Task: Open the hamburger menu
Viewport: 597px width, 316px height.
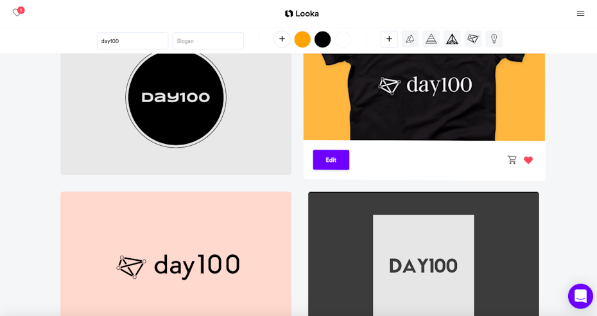Action: tap(580, 13)
